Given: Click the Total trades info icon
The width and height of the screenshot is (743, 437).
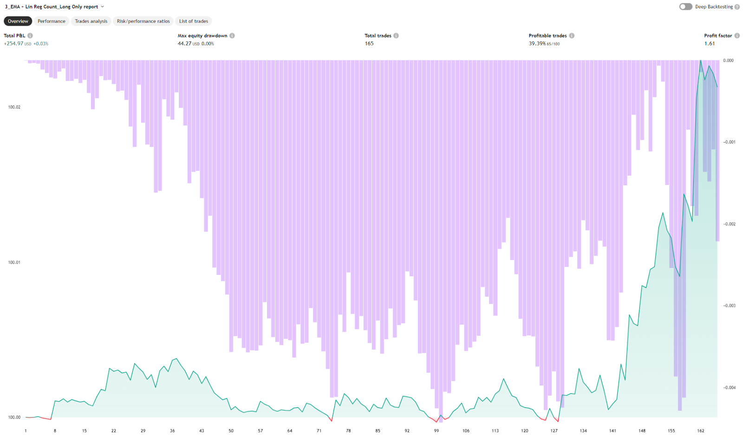Looking at the screenshot, I should [396, 36].
